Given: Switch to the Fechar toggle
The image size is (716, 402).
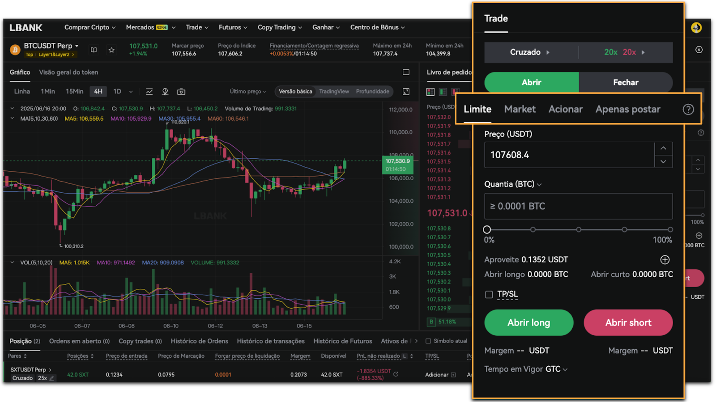Looking at the screenshot, I should coord(625,82).
